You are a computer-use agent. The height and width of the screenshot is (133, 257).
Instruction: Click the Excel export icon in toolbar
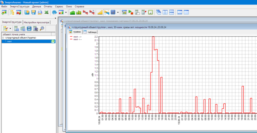[46, 12]
